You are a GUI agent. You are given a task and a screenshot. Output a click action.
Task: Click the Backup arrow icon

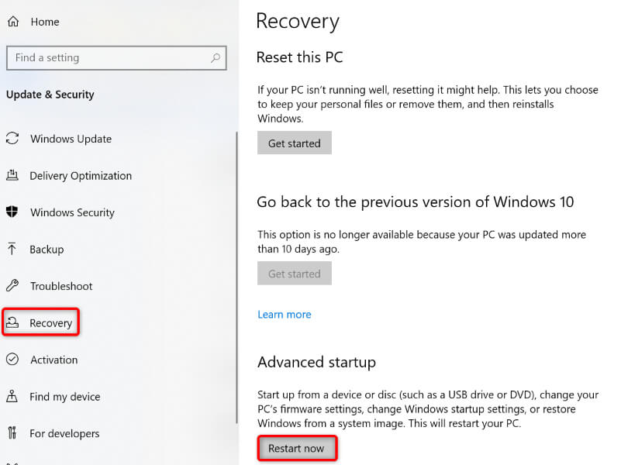(x=12, y=250)
